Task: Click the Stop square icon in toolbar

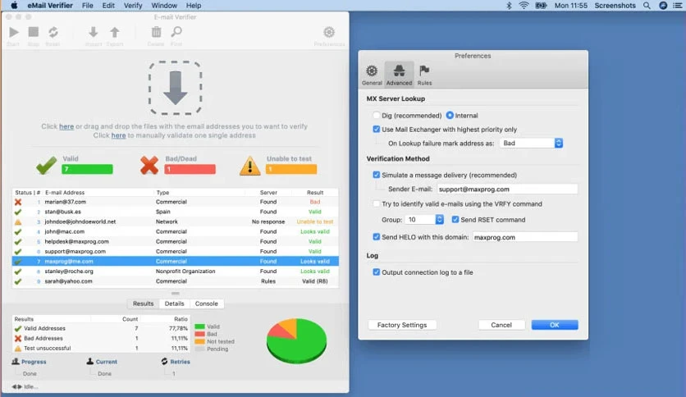Action: [x=34, y=32]
